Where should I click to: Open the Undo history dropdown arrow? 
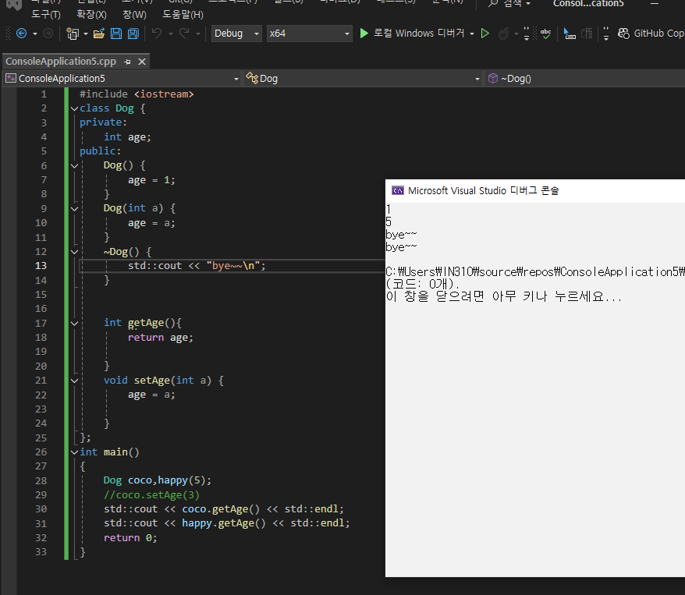[170, 34]
